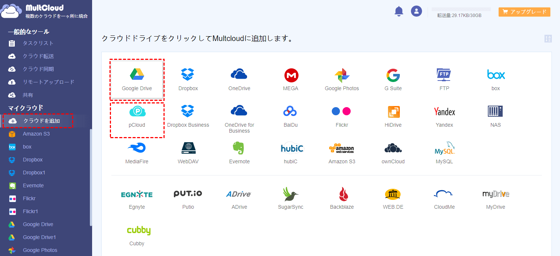
Task: Open Dropbox in my clouds sidebar
Action: [x=33, y=160]
